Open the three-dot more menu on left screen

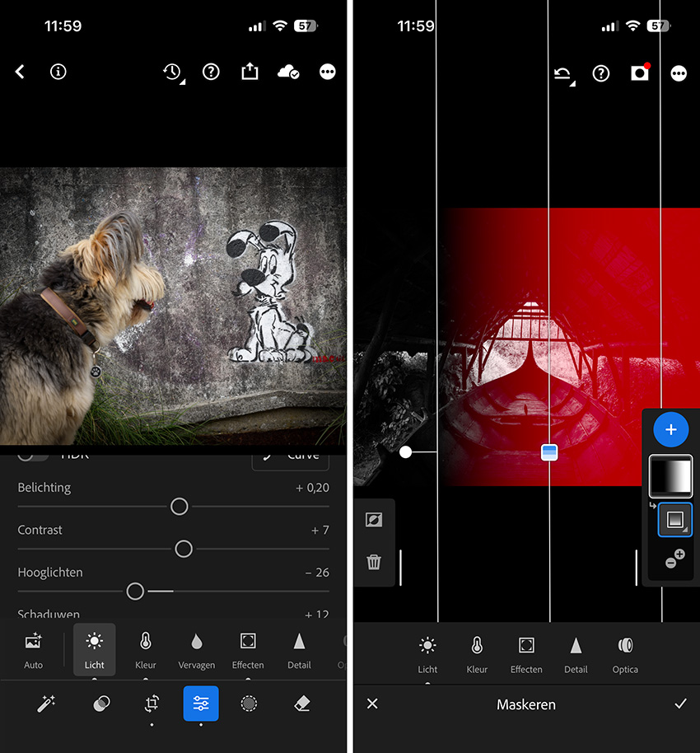(328, 72)
